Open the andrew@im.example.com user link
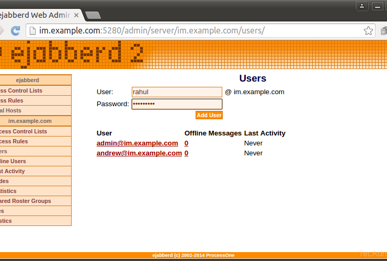Viewport: 387px width, 261px height. [139, 153]
